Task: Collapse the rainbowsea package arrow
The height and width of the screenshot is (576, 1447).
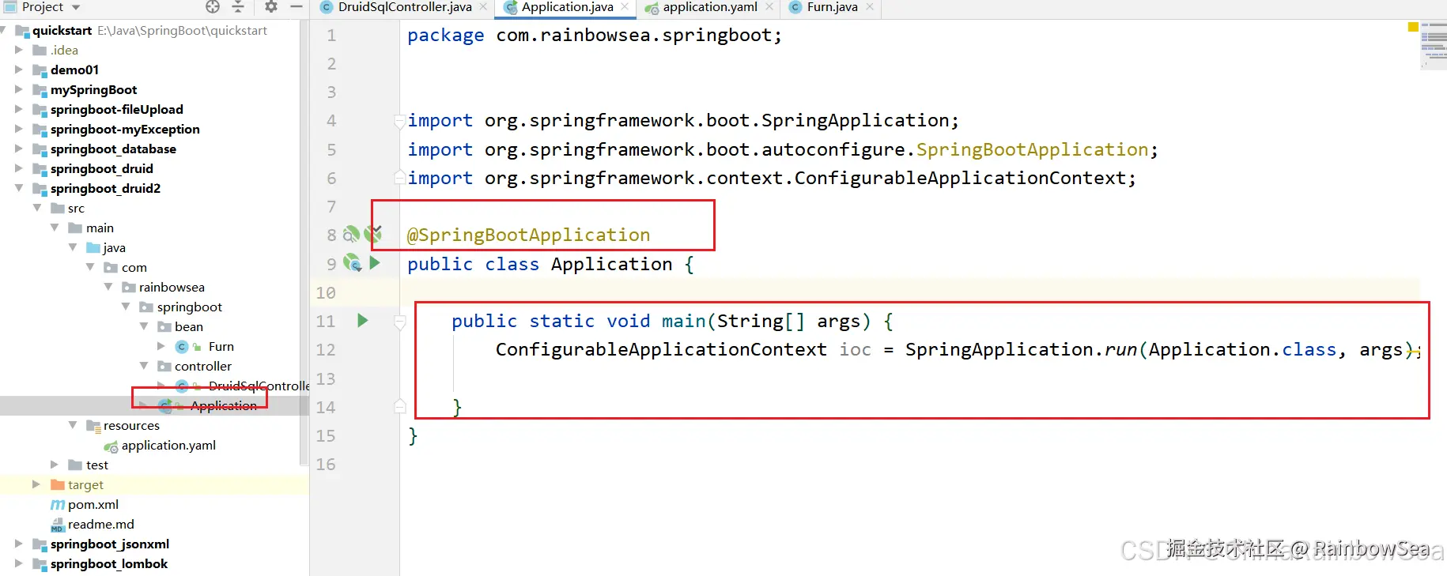Action: pyautogui.click(x=108, y=287)
